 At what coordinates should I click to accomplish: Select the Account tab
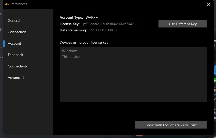[x=14, y=43]
